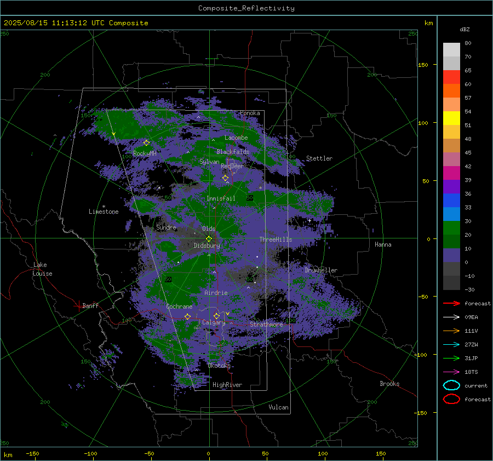Click the Lake Louise label
This screenshot has height=461, width=493.
(42, 269)
